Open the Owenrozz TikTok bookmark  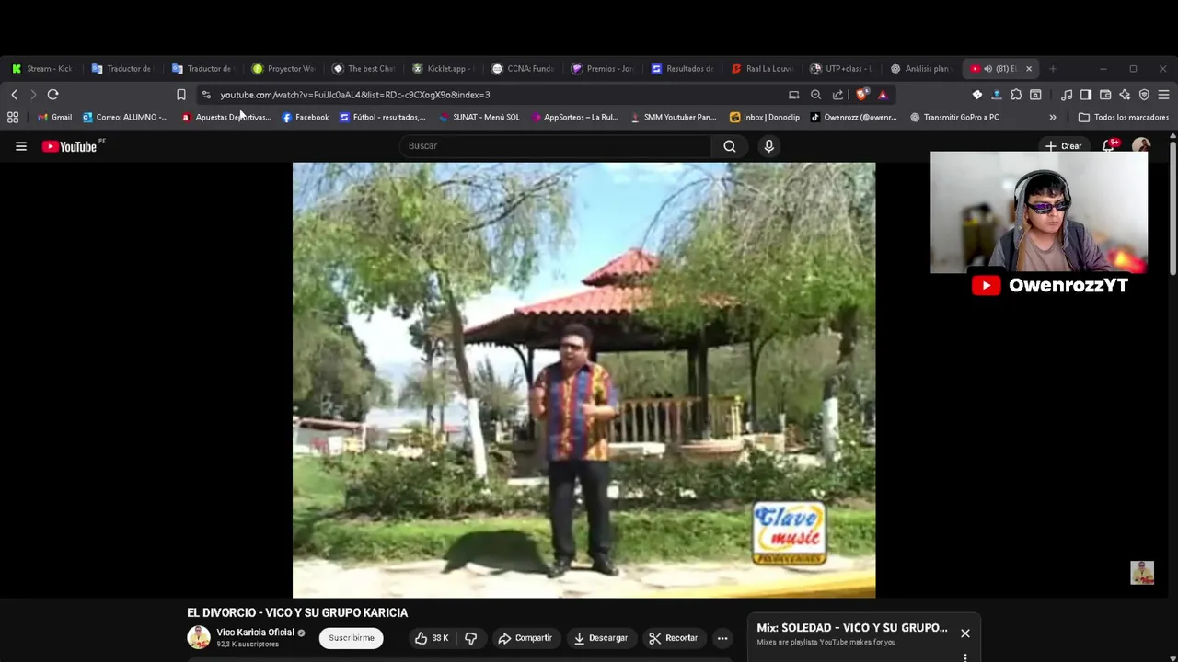tap(853, 118)
